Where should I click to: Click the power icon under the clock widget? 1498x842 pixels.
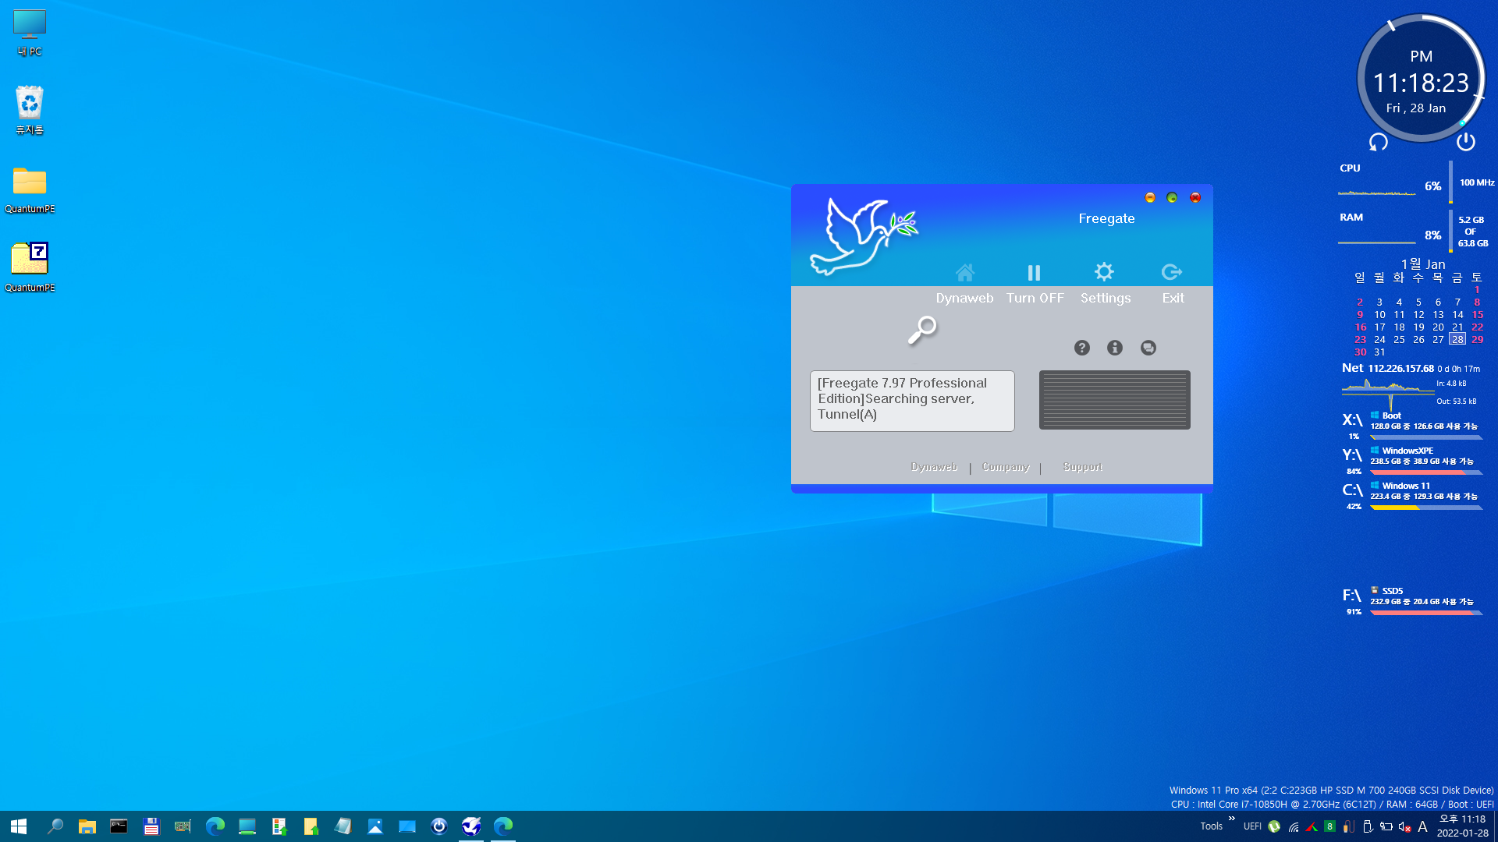[1465, 141]
